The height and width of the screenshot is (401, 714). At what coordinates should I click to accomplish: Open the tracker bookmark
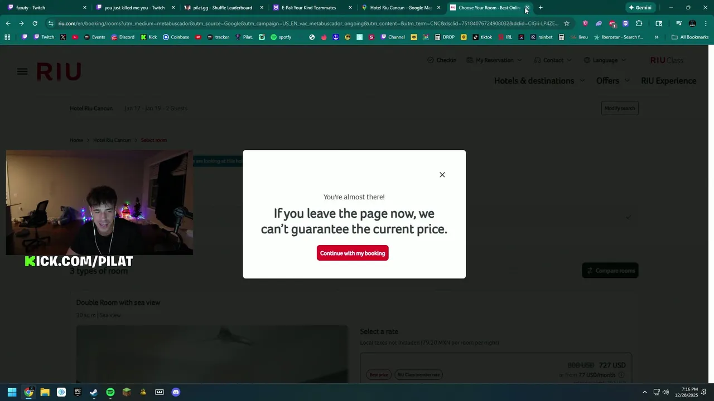218,37
